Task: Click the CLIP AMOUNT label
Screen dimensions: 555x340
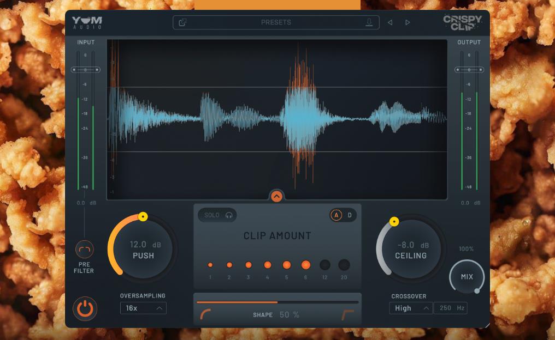Action: point(277,236)
